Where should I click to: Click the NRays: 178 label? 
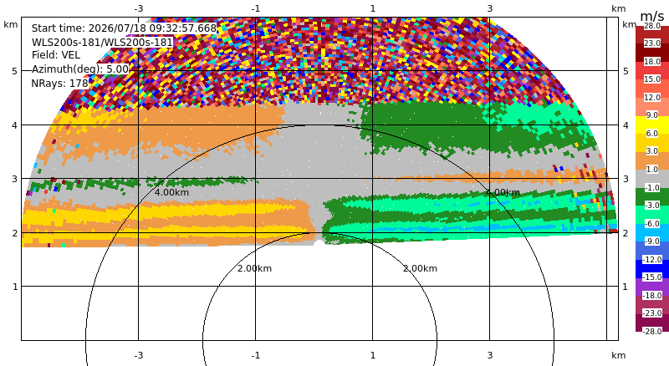59,84
